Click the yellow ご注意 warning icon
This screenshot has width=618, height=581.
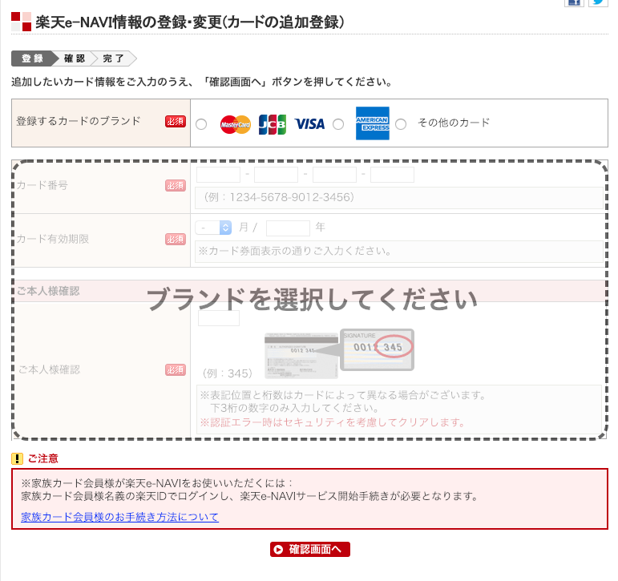pos(17,458)
